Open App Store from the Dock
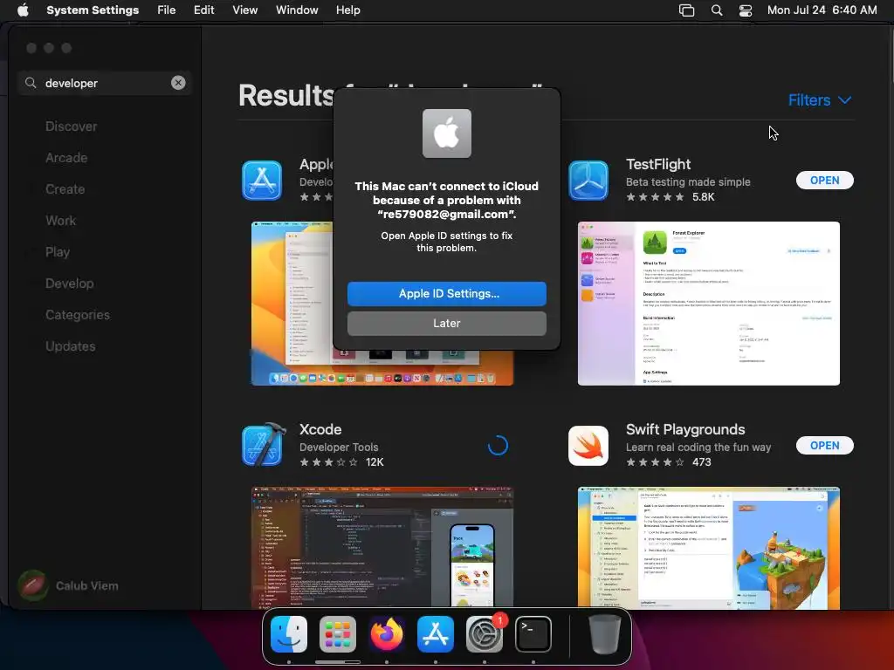The image size is (894, 670). click(436, 634)
